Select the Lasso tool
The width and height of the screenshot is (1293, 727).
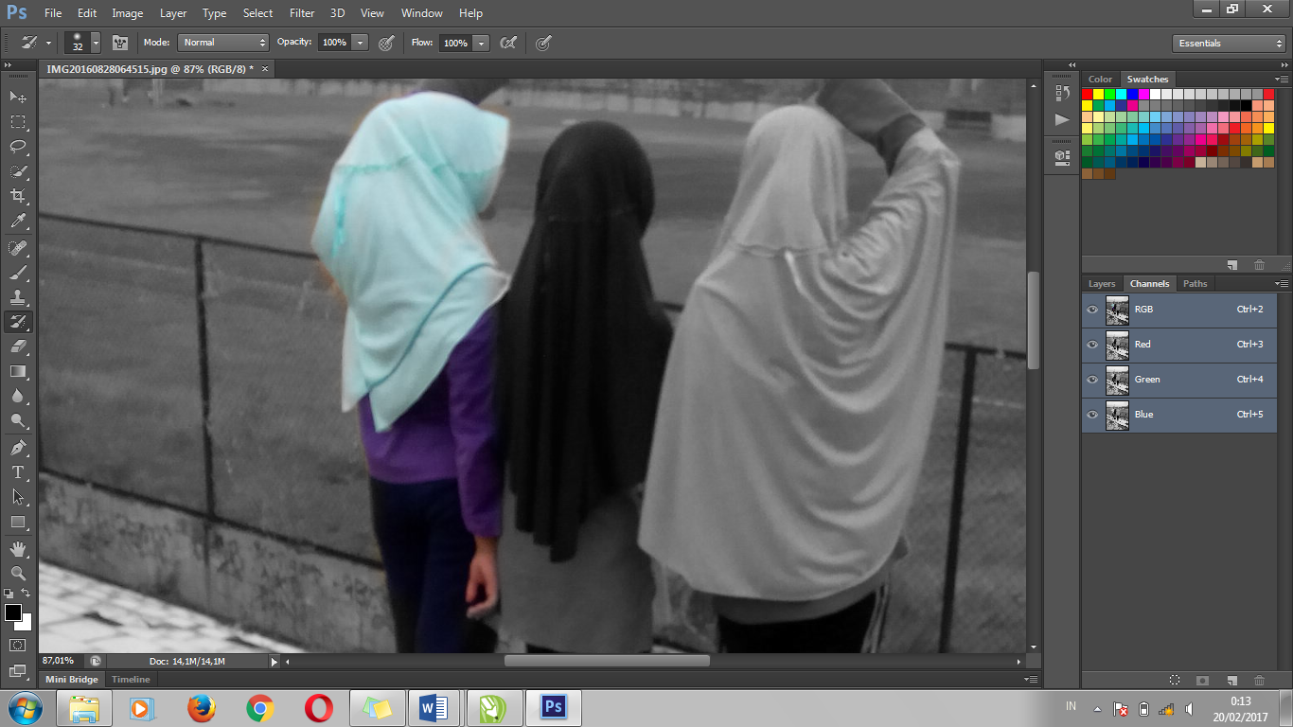pyautogui.click(x=18, y=146)
